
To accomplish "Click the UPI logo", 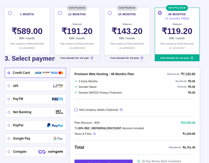I will [x=58, y=86].
